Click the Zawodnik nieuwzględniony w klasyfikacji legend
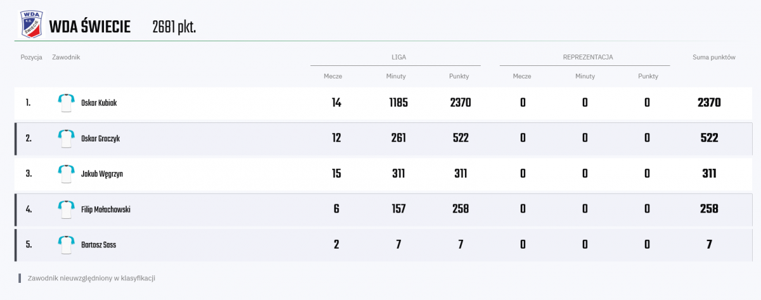The width and height of the screenshot is (761, 300). (x=91, y=278)
